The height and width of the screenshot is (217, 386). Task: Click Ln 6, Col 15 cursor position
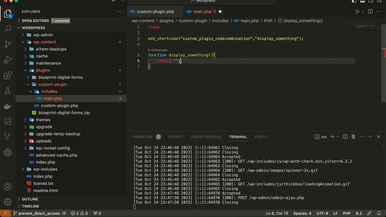coord(277,213)
